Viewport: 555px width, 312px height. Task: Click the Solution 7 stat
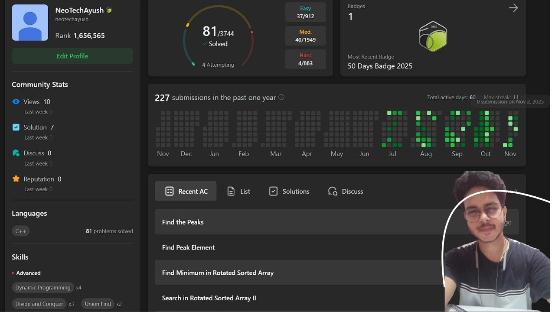39,127
